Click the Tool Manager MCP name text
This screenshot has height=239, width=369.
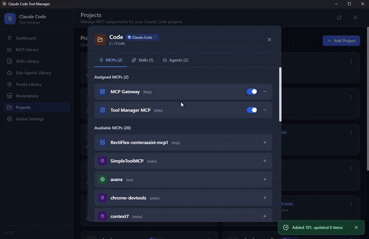pyautogui.click(x=131, y=110)
